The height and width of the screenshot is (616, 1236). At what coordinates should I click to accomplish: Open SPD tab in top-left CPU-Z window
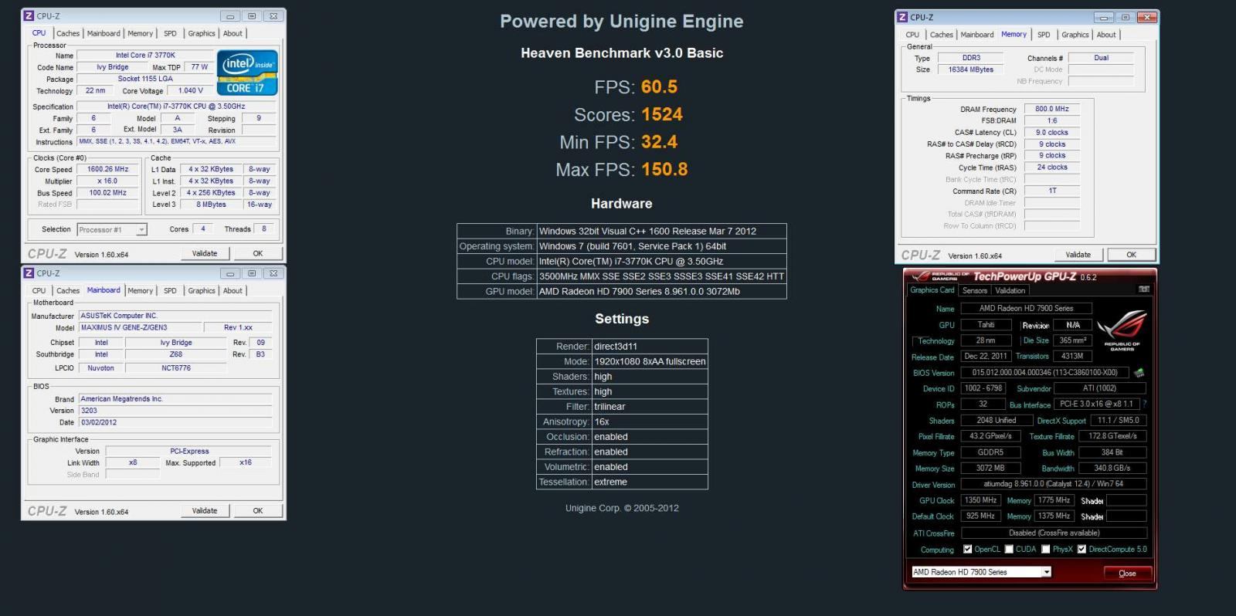click(x=170, y=33)
